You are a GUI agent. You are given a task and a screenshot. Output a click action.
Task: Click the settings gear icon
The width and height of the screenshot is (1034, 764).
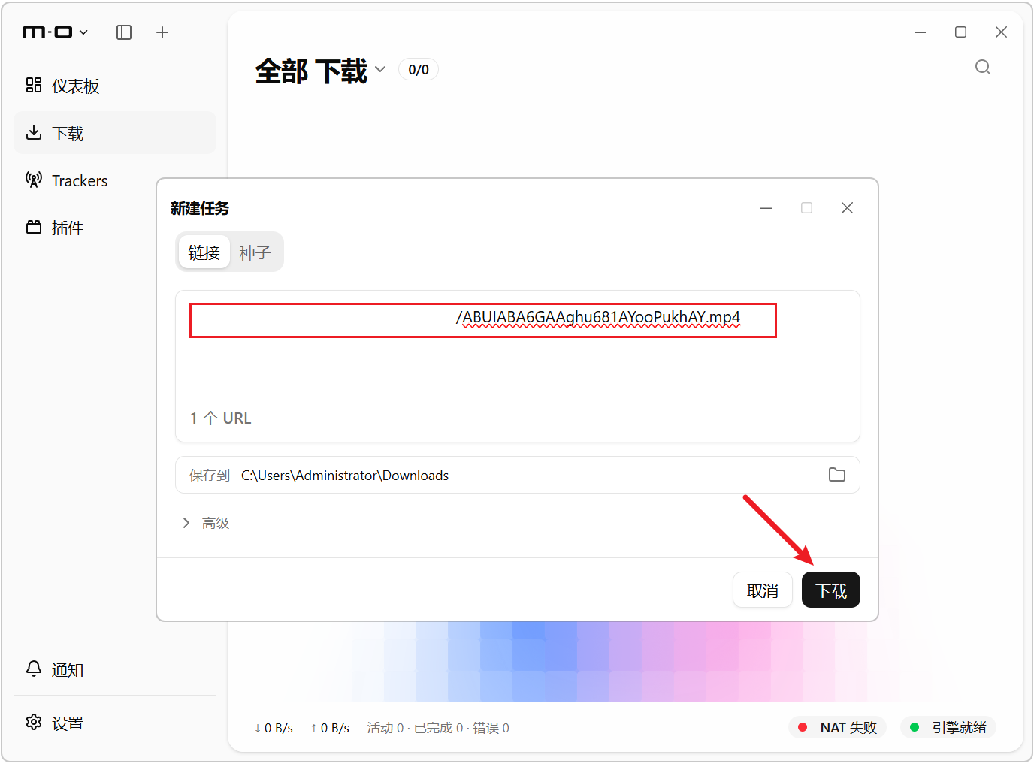point(34,722)
